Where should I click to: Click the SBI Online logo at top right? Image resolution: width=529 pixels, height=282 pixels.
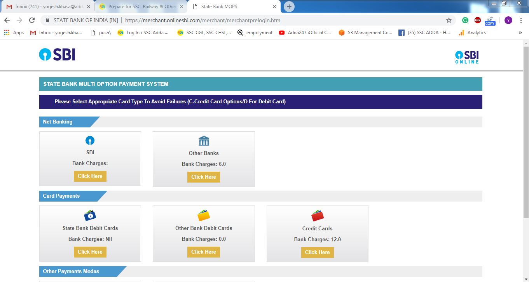tap(467, 57)
